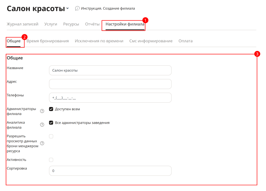Screen dimensions: 266x191
Task: Go to the Ресурсы tab
Action: pos(71,24)
